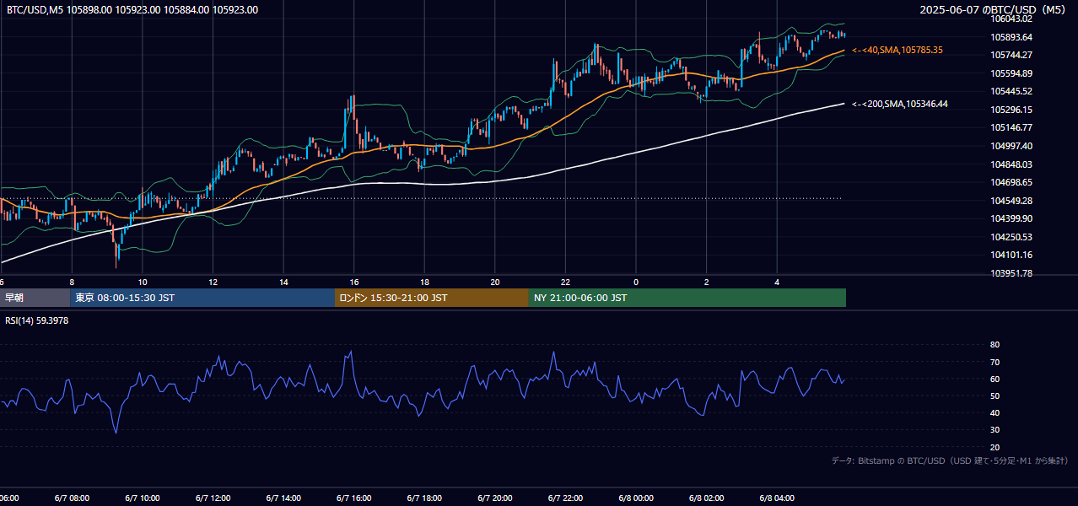Image resolution: width=1078 pixels, height=506 pixels.
Task: Click hour label 22 under price chart
Action: [x=565, y=282]
